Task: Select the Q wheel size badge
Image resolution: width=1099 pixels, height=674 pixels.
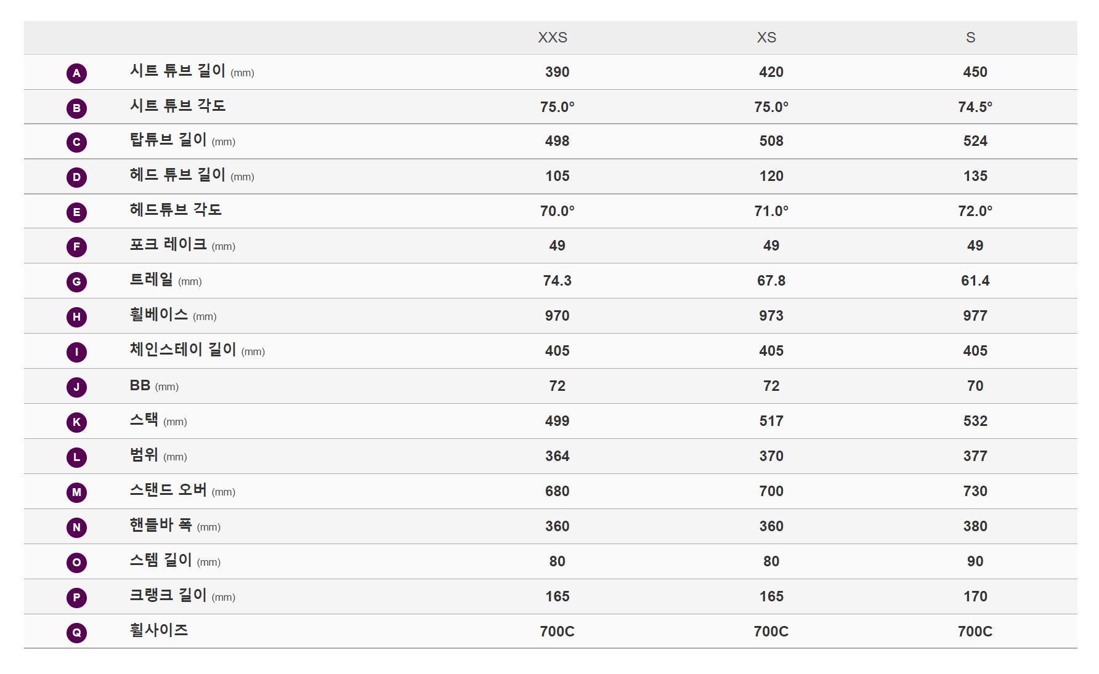Action: 76,633
